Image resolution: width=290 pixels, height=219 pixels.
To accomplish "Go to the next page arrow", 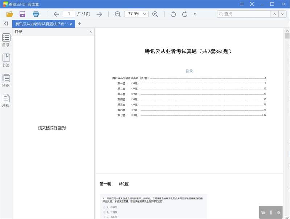I will tap(99, 14).
